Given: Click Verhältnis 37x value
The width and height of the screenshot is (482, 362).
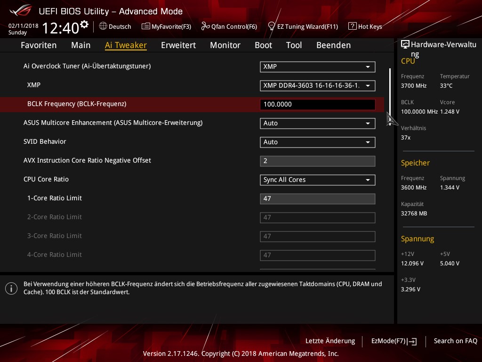Looking at the screenshot, I should [x=405, y=138].
